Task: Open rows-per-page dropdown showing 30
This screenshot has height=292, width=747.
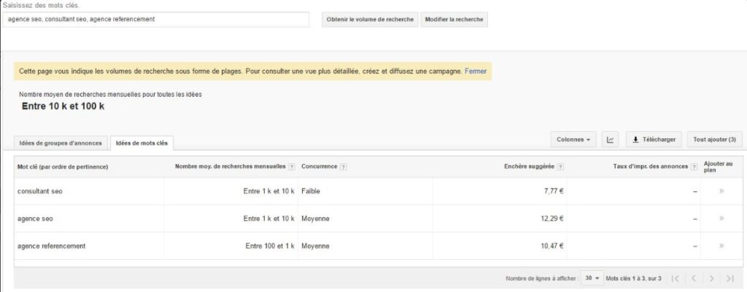Action: click(592, 278)
